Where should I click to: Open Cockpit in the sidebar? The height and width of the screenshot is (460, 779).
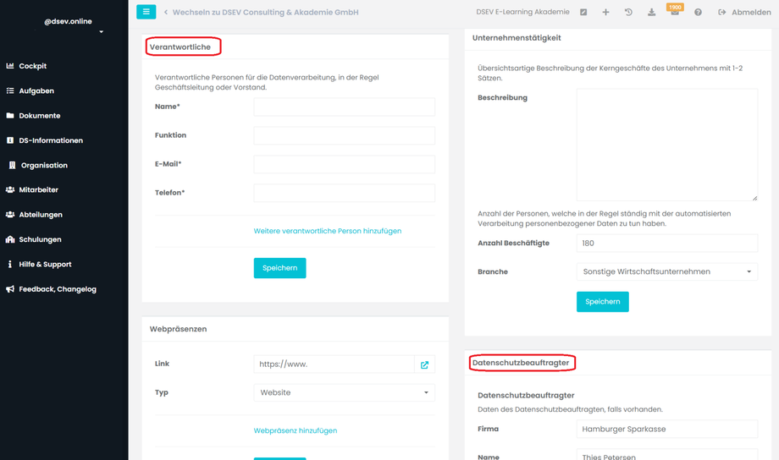33,66
